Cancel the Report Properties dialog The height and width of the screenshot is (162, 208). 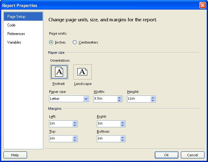192,155
